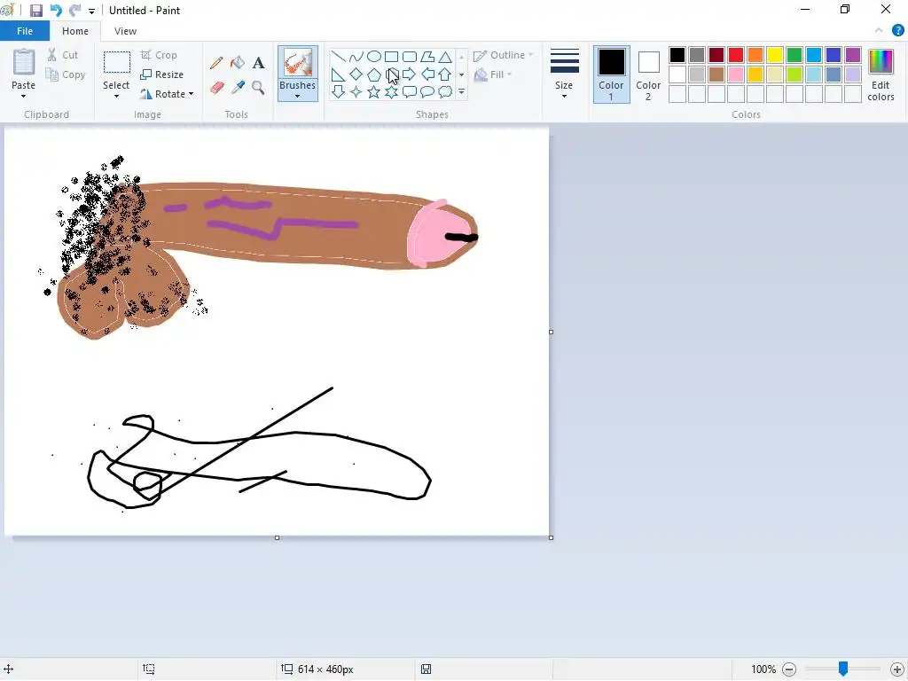Click the Copy button
The height and width of the screenshot is (681, 908).
66,74
